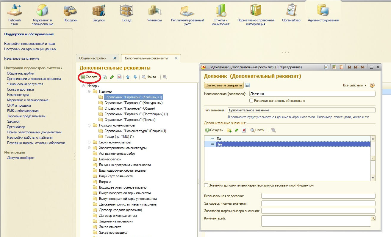
Task: Select the Нет value row
Action: [x=287, y=144]
